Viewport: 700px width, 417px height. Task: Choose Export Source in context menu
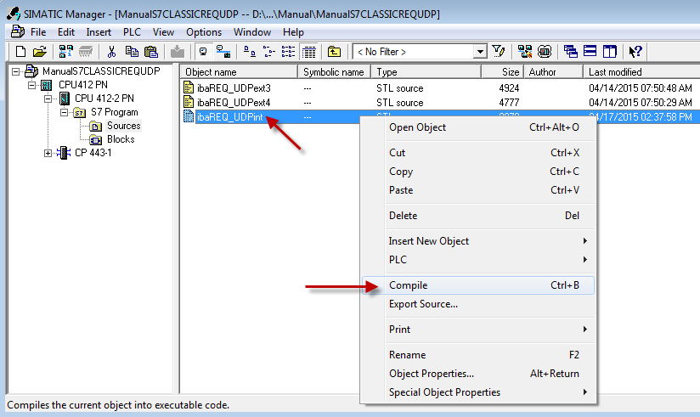[x=478, y=304]
